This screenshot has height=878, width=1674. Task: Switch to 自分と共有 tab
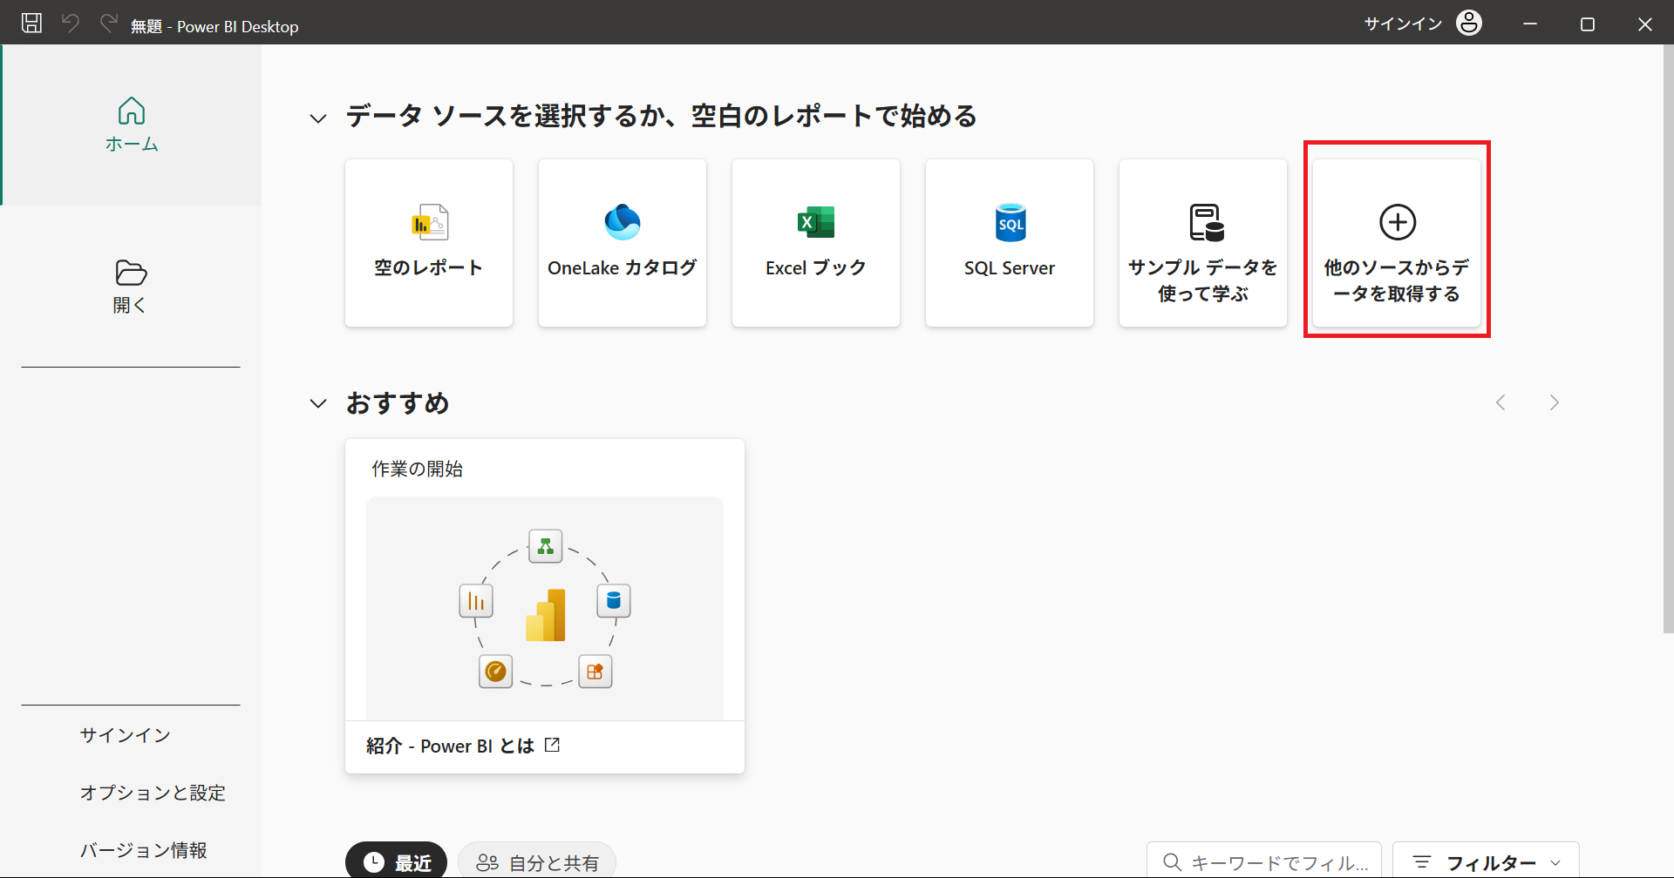(537, 861)
